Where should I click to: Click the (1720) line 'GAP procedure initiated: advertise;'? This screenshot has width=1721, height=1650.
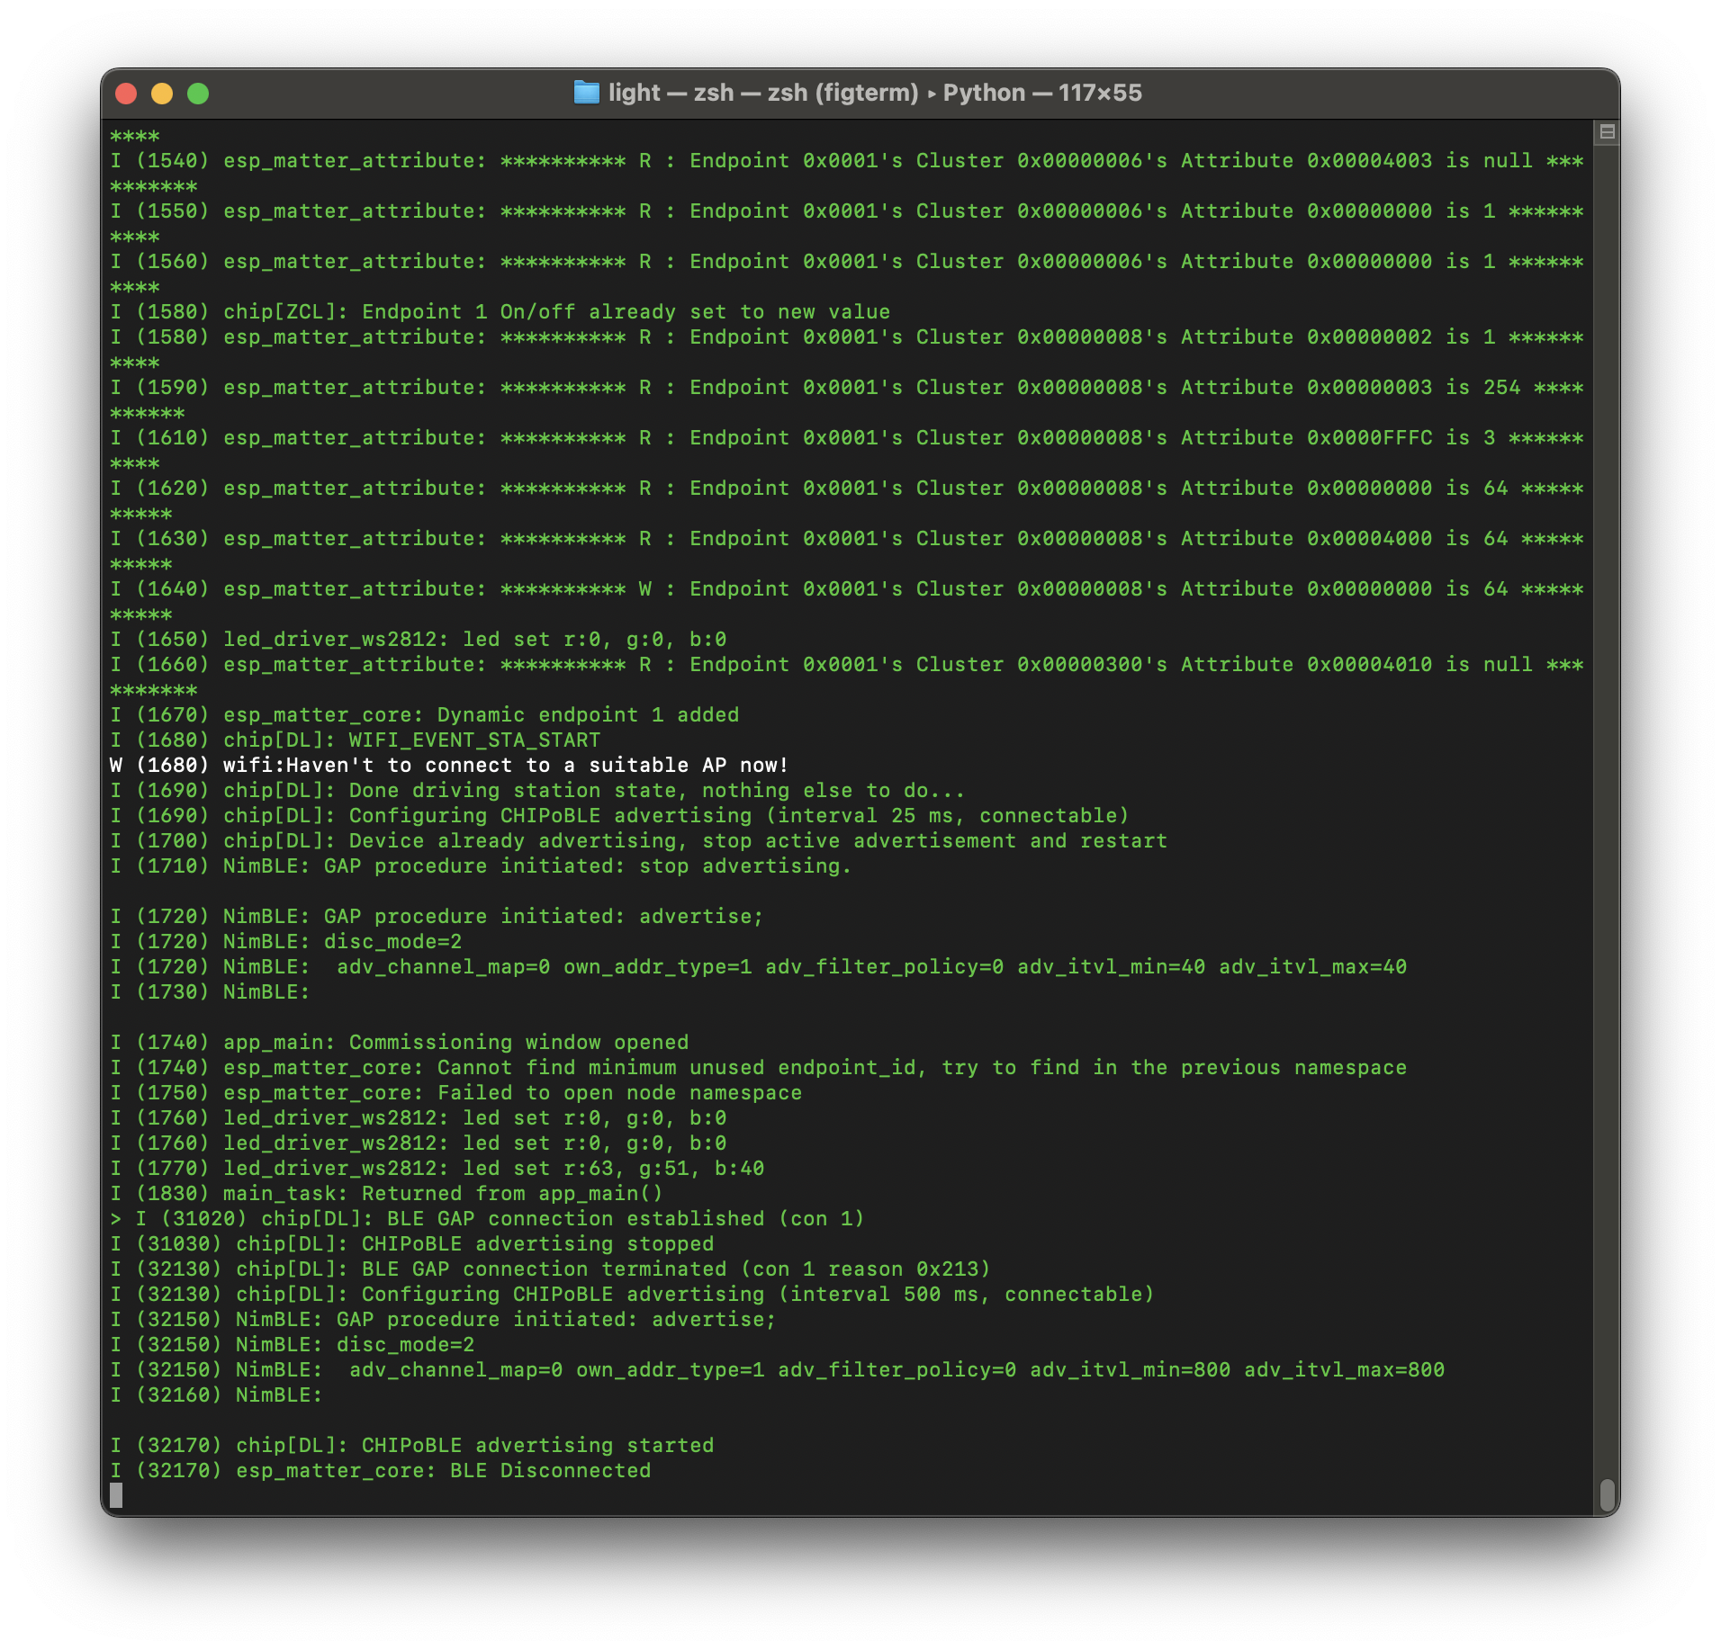(x=437, y=916)
